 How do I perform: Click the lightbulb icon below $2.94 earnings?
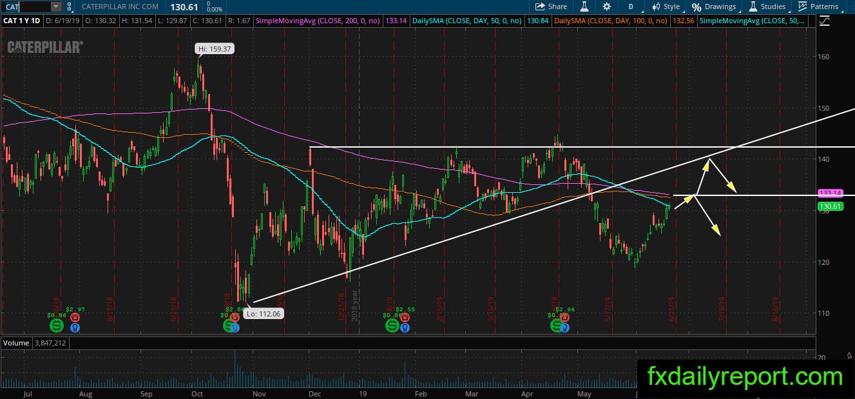[x=565, y=327]
